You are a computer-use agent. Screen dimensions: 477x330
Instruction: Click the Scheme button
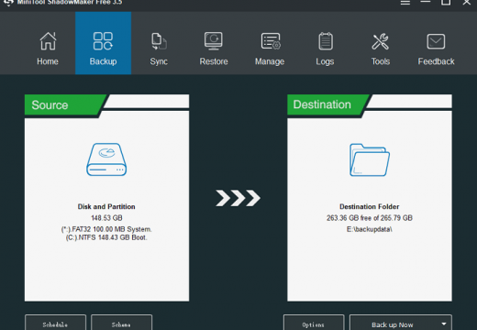click(121, 323)
